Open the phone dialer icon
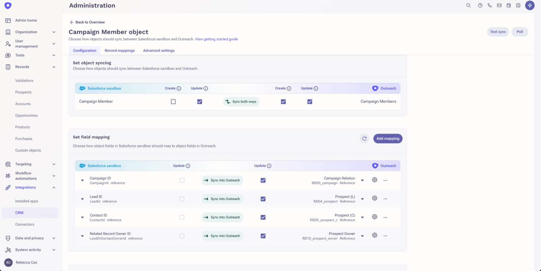541x271 pixels. coord(490,5)
